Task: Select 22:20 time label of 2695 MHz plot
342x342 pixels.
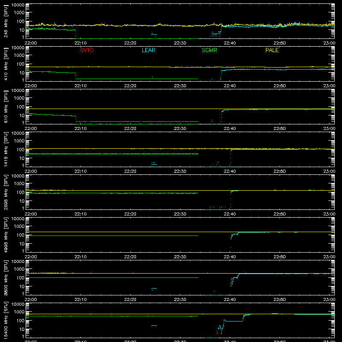Action: [x=130, y=214]
